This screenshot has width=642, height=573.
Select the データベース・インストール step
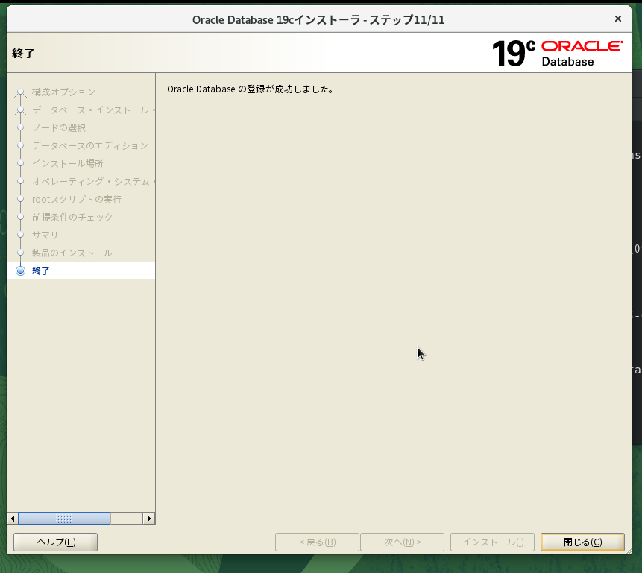coord(93,110)
